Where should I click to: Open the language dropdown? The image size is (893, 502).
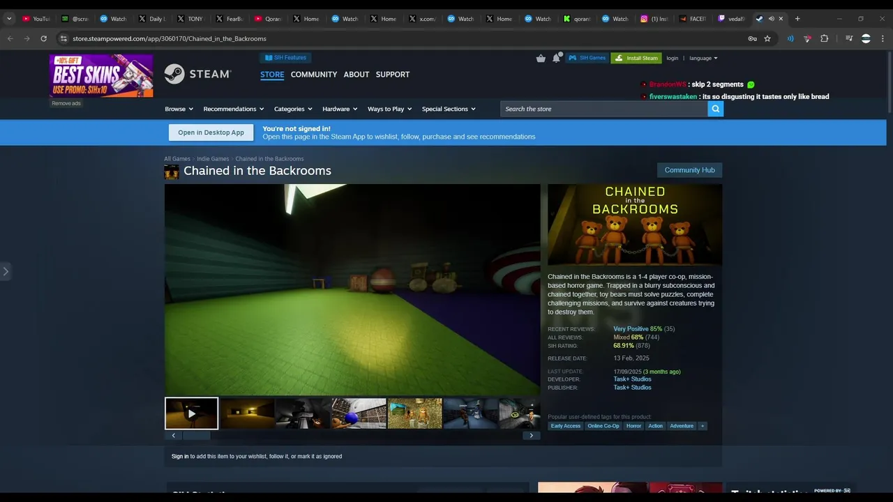click(x=703, y=58)
